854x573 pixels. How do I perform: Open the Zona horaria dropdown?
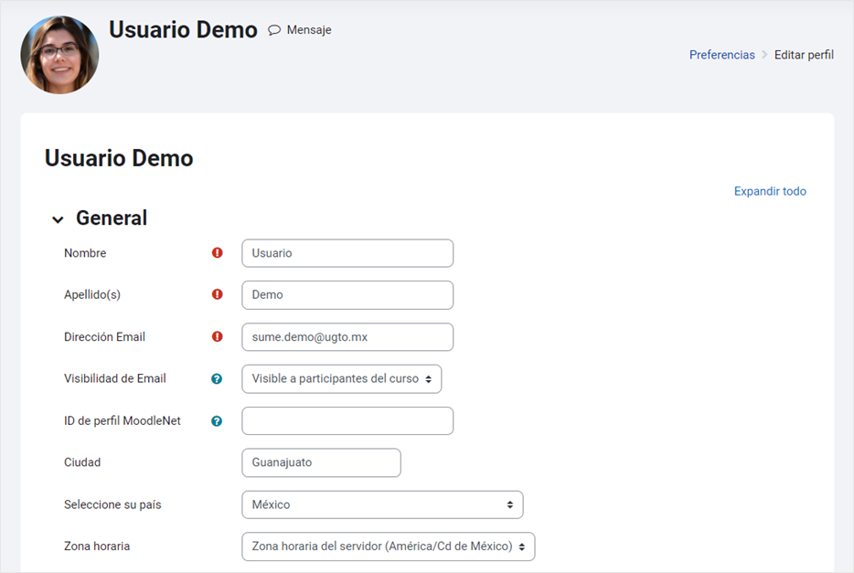pos(389,546)
